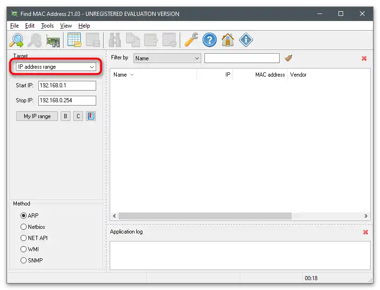The image size is (380, 290).
Task: Click the disabled stop search magnifier icon
Action: click(35, 40)
